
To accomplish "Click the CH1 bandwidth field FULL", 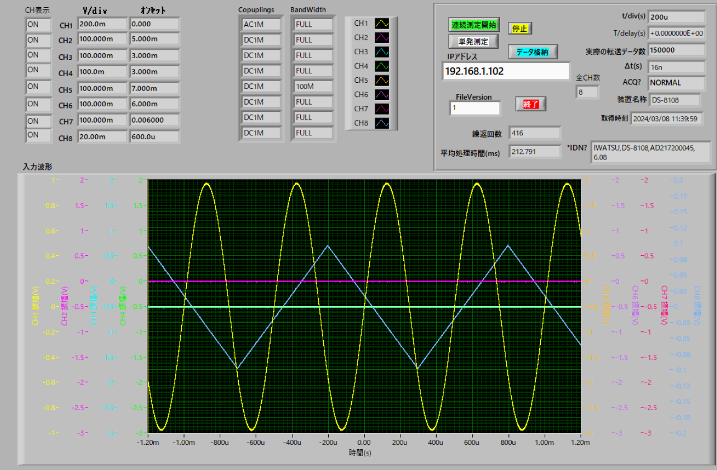I will (313, 24).
